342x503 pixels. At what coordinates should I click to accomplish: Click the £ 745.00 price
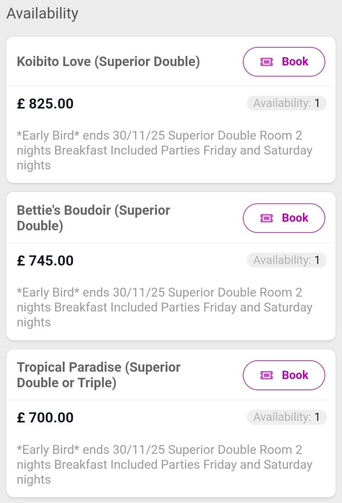click(x=45, y=260)
